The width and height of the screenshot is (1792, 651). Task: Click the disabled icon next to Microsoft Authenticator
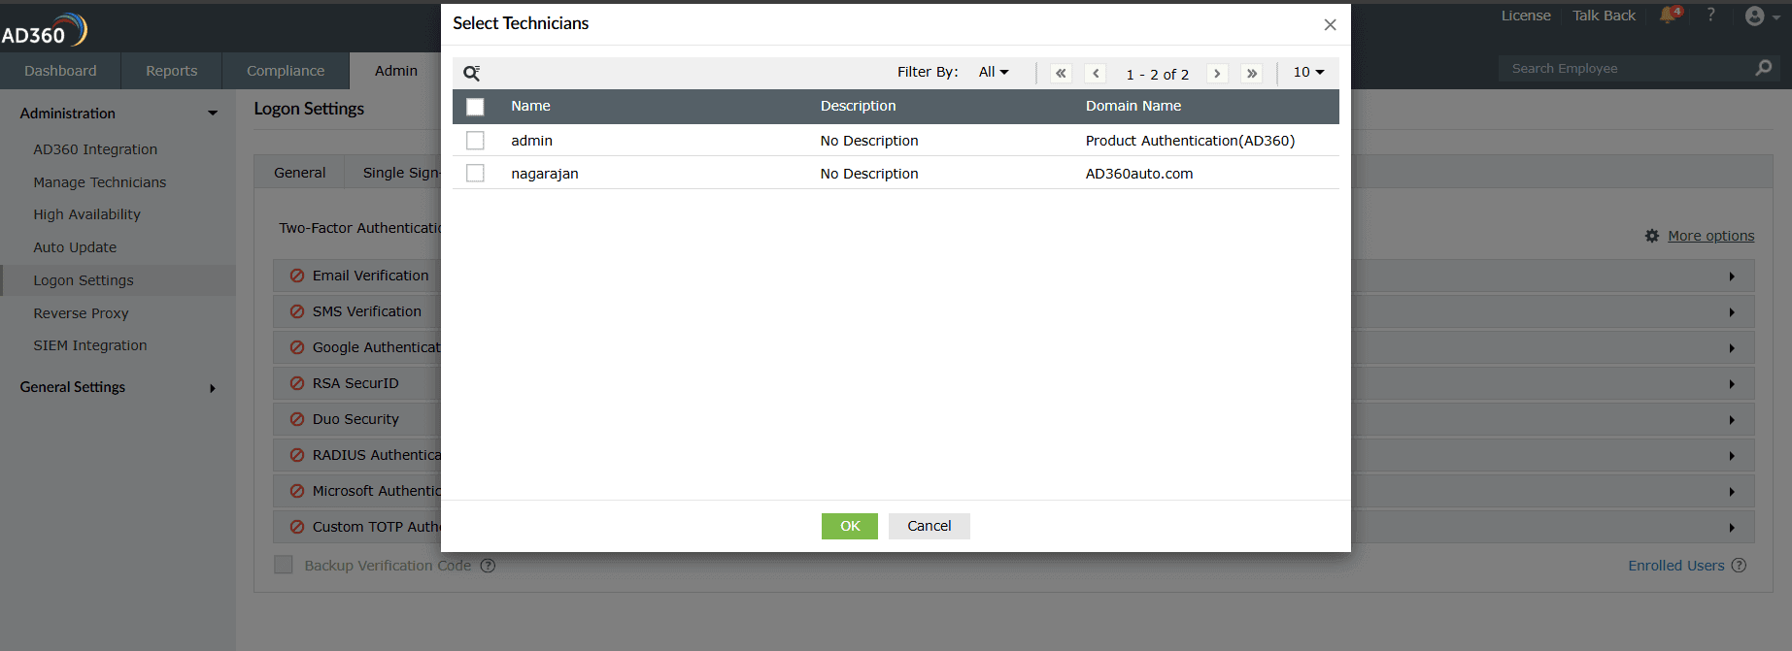coord(297,491)
